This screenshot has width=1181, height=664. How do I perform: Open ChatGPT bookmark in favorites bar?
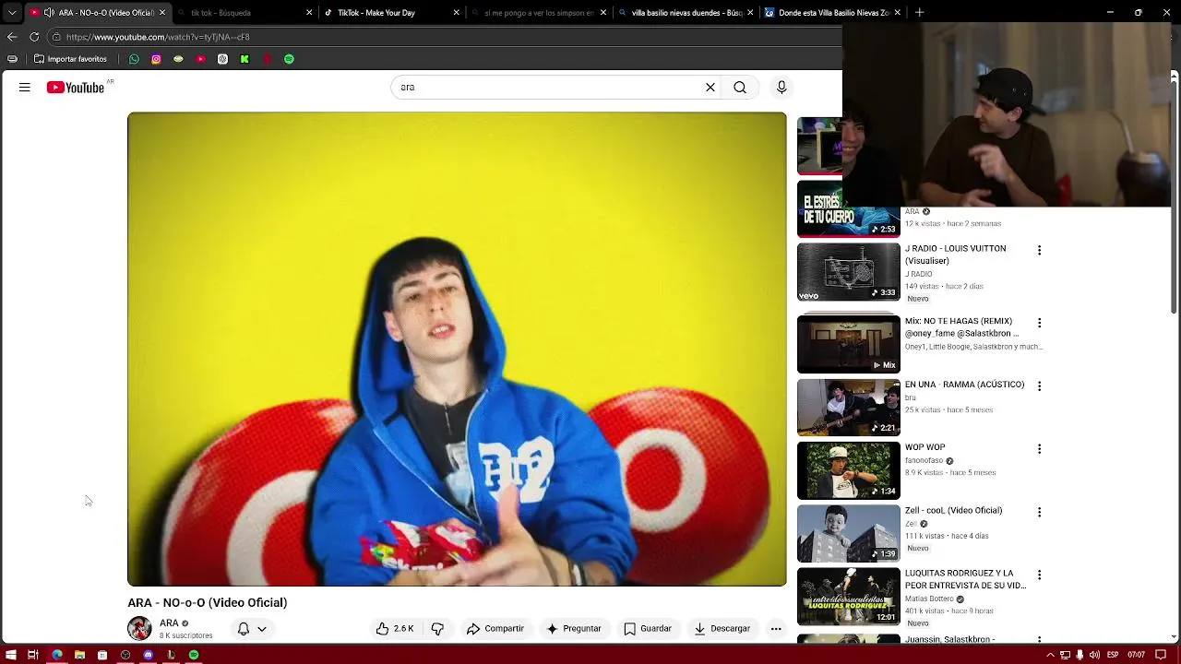tap(222, 59)
